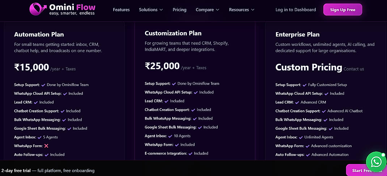Select the Enterprise Plan heading
387x176 pixels.
coord(297,34)
